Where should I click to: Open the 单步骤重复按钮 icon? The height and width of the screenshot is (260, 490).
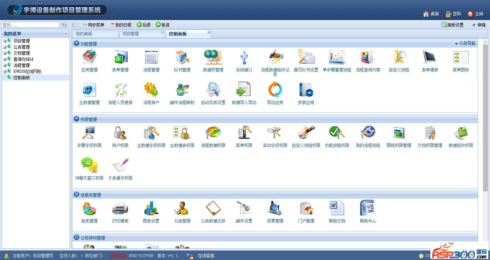337,57
